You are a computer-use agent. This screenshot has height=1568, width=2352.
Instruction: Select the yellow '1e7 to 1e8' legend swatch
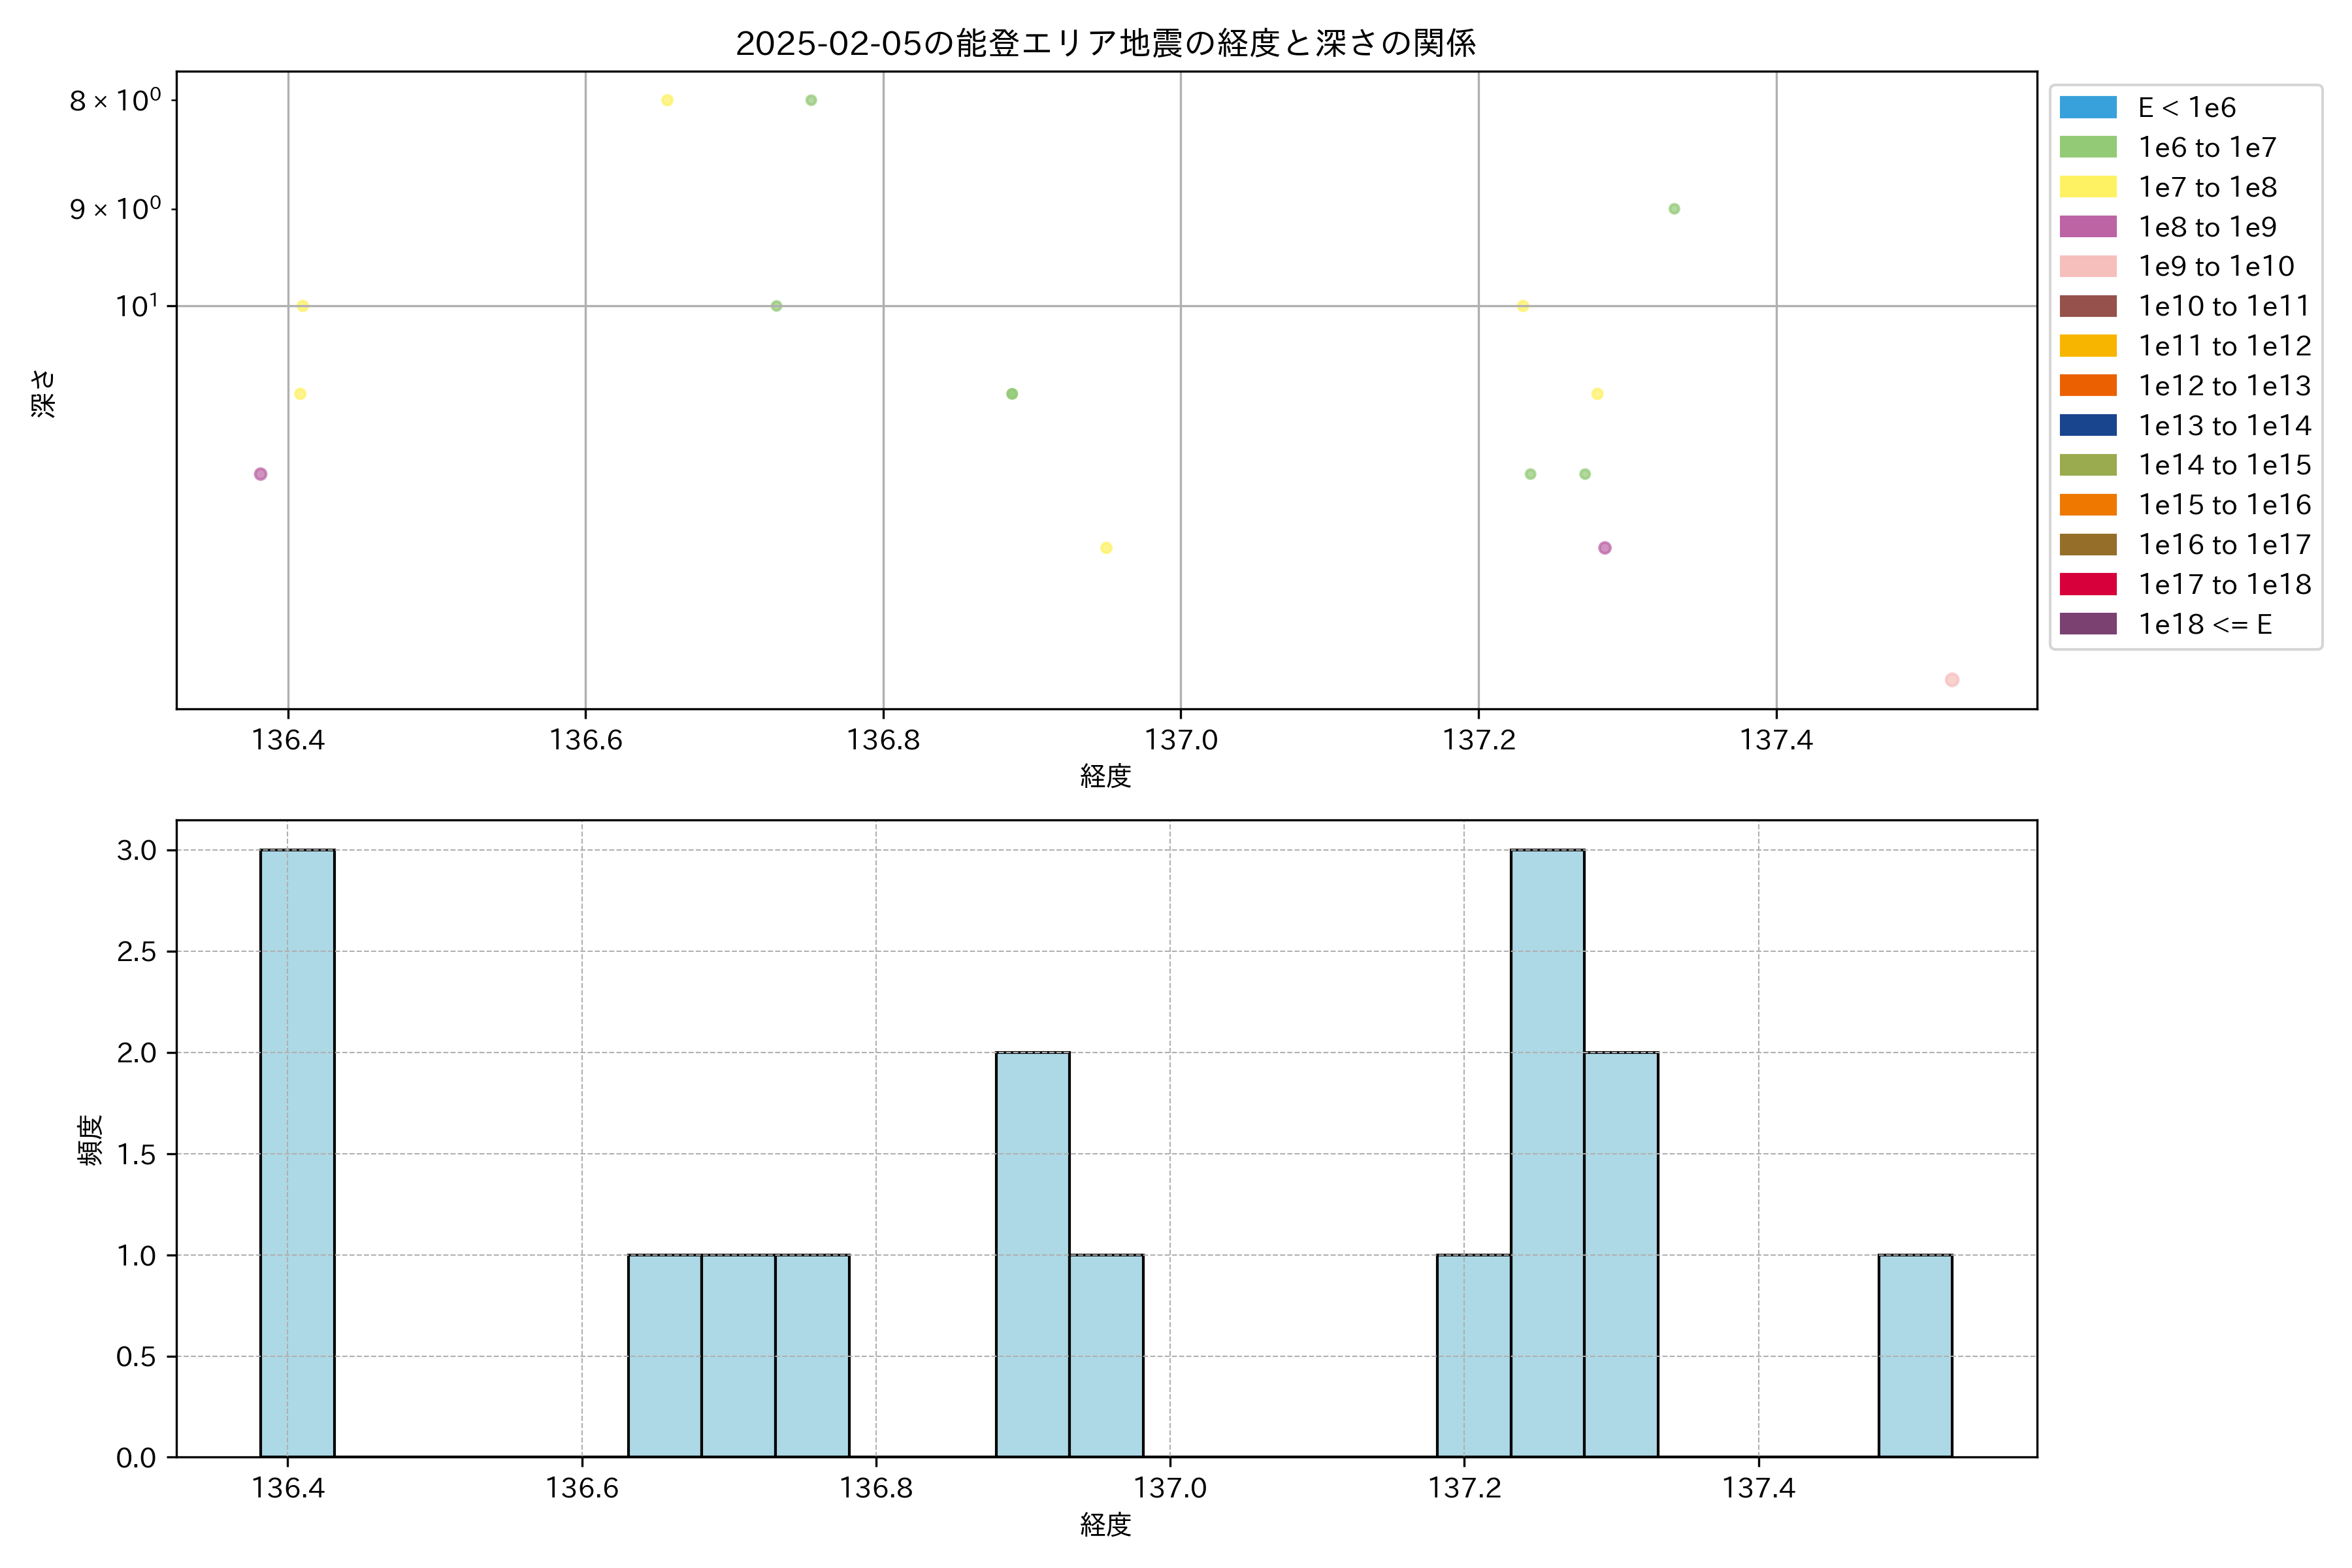point(2088,187)
